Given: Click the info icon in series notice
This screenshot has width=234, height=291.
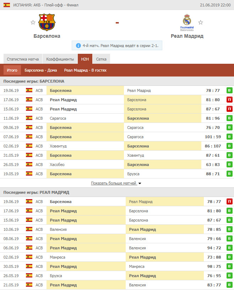Looking at the screenshot, I should (x=78, y=46).
